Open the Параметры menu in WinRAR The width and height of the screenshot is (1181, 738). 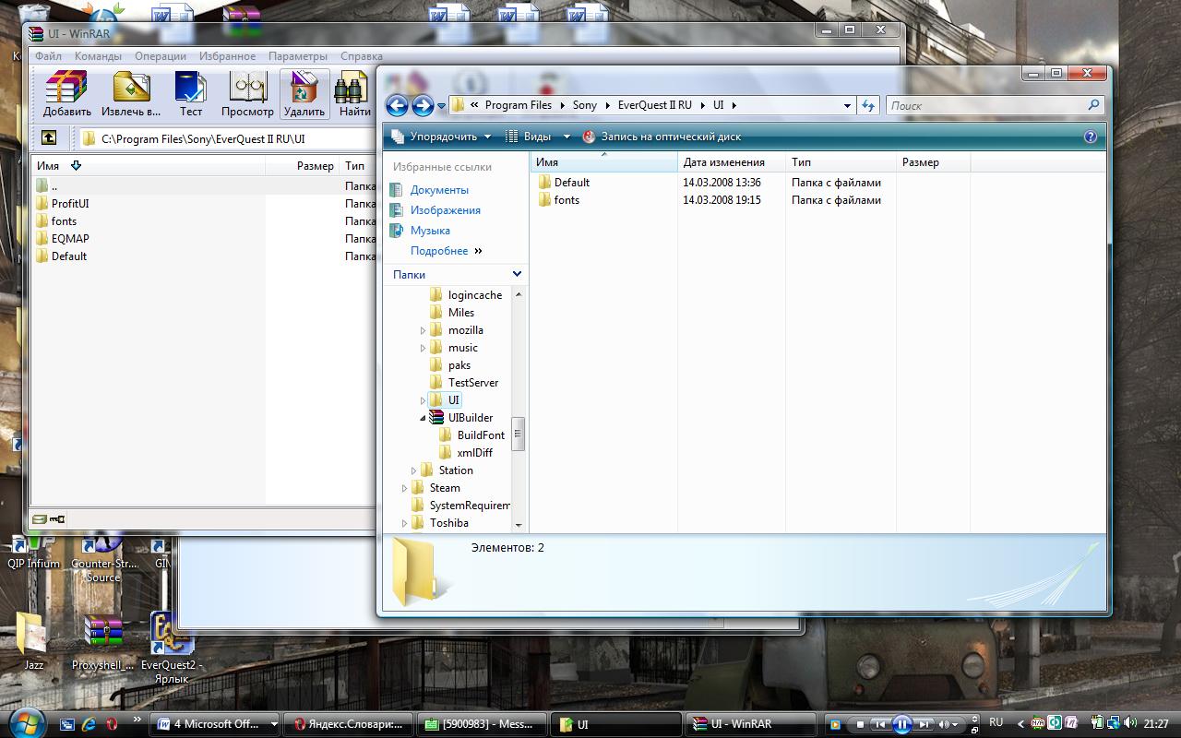click(x=298, y=56)
